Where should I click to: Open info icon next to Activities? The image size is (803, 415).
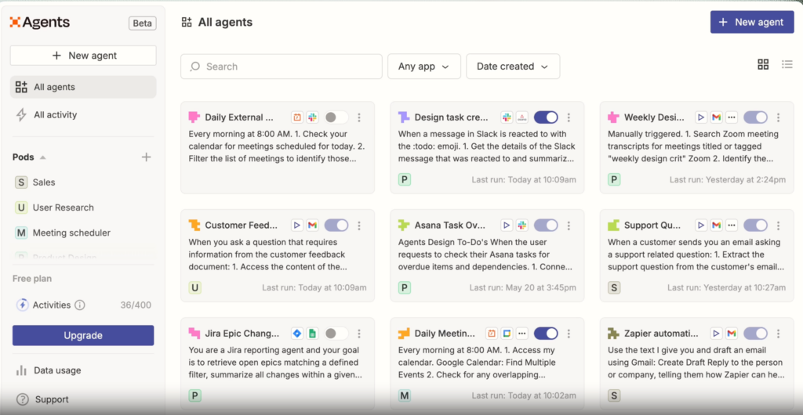click(80, 305)
